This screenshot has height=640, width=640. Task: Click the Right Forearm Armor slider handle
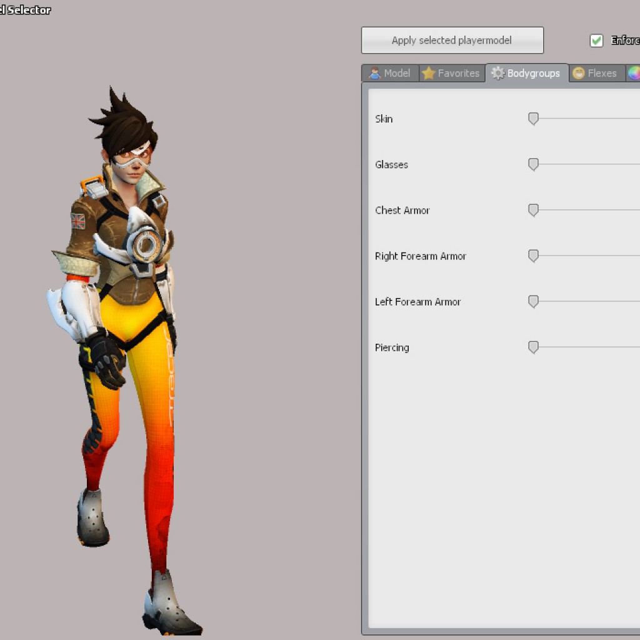pos(533,256)
